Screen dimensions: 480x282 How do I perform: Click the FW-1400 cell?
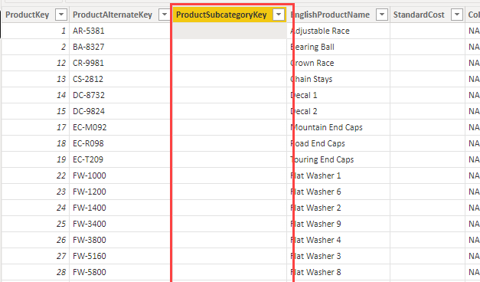119,208
